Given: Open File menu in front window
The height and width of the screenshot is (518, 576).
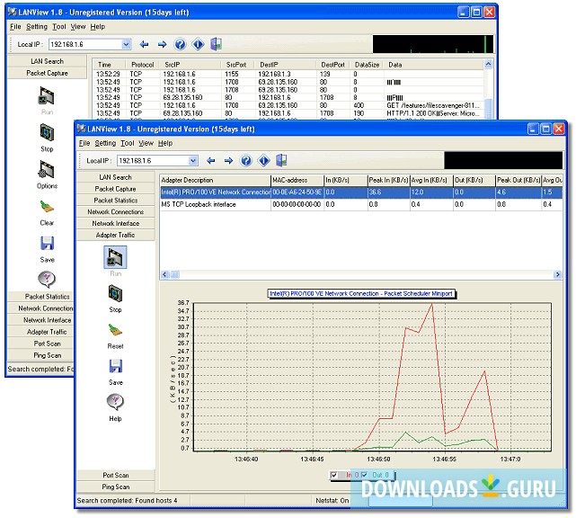Looking at the screenshot, I should (x=84, y=143).
